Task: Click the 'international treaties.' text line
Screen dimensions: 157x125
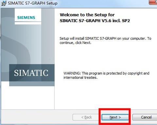Action: (x=80, y=77)
